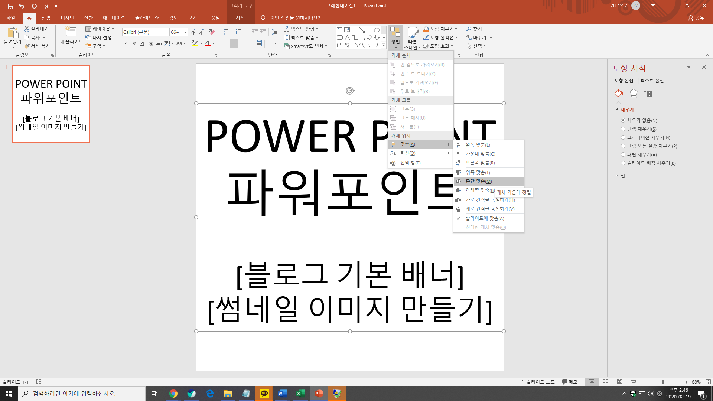The image size is (713, 401).
Task: Toggle Comments (메모) pane in status bar
Action: click(x=570, y=382)
